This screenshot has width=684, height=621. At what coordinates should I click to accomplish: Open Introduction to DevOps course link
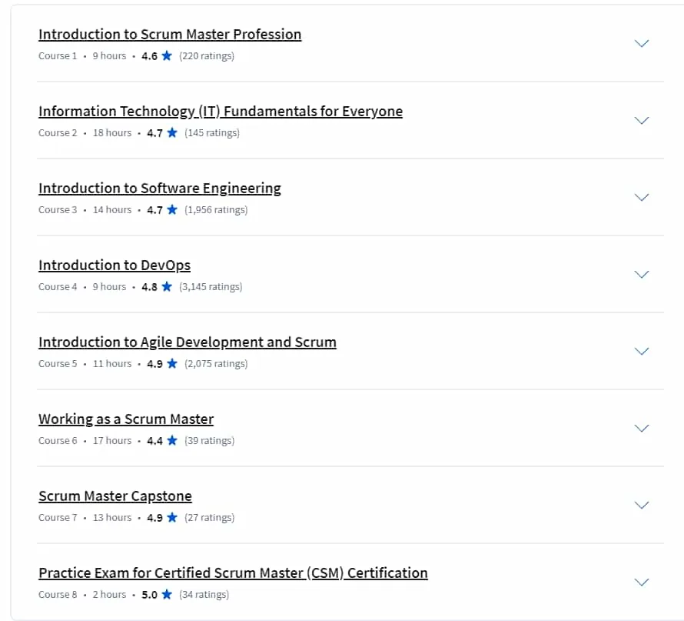[115, 265]
